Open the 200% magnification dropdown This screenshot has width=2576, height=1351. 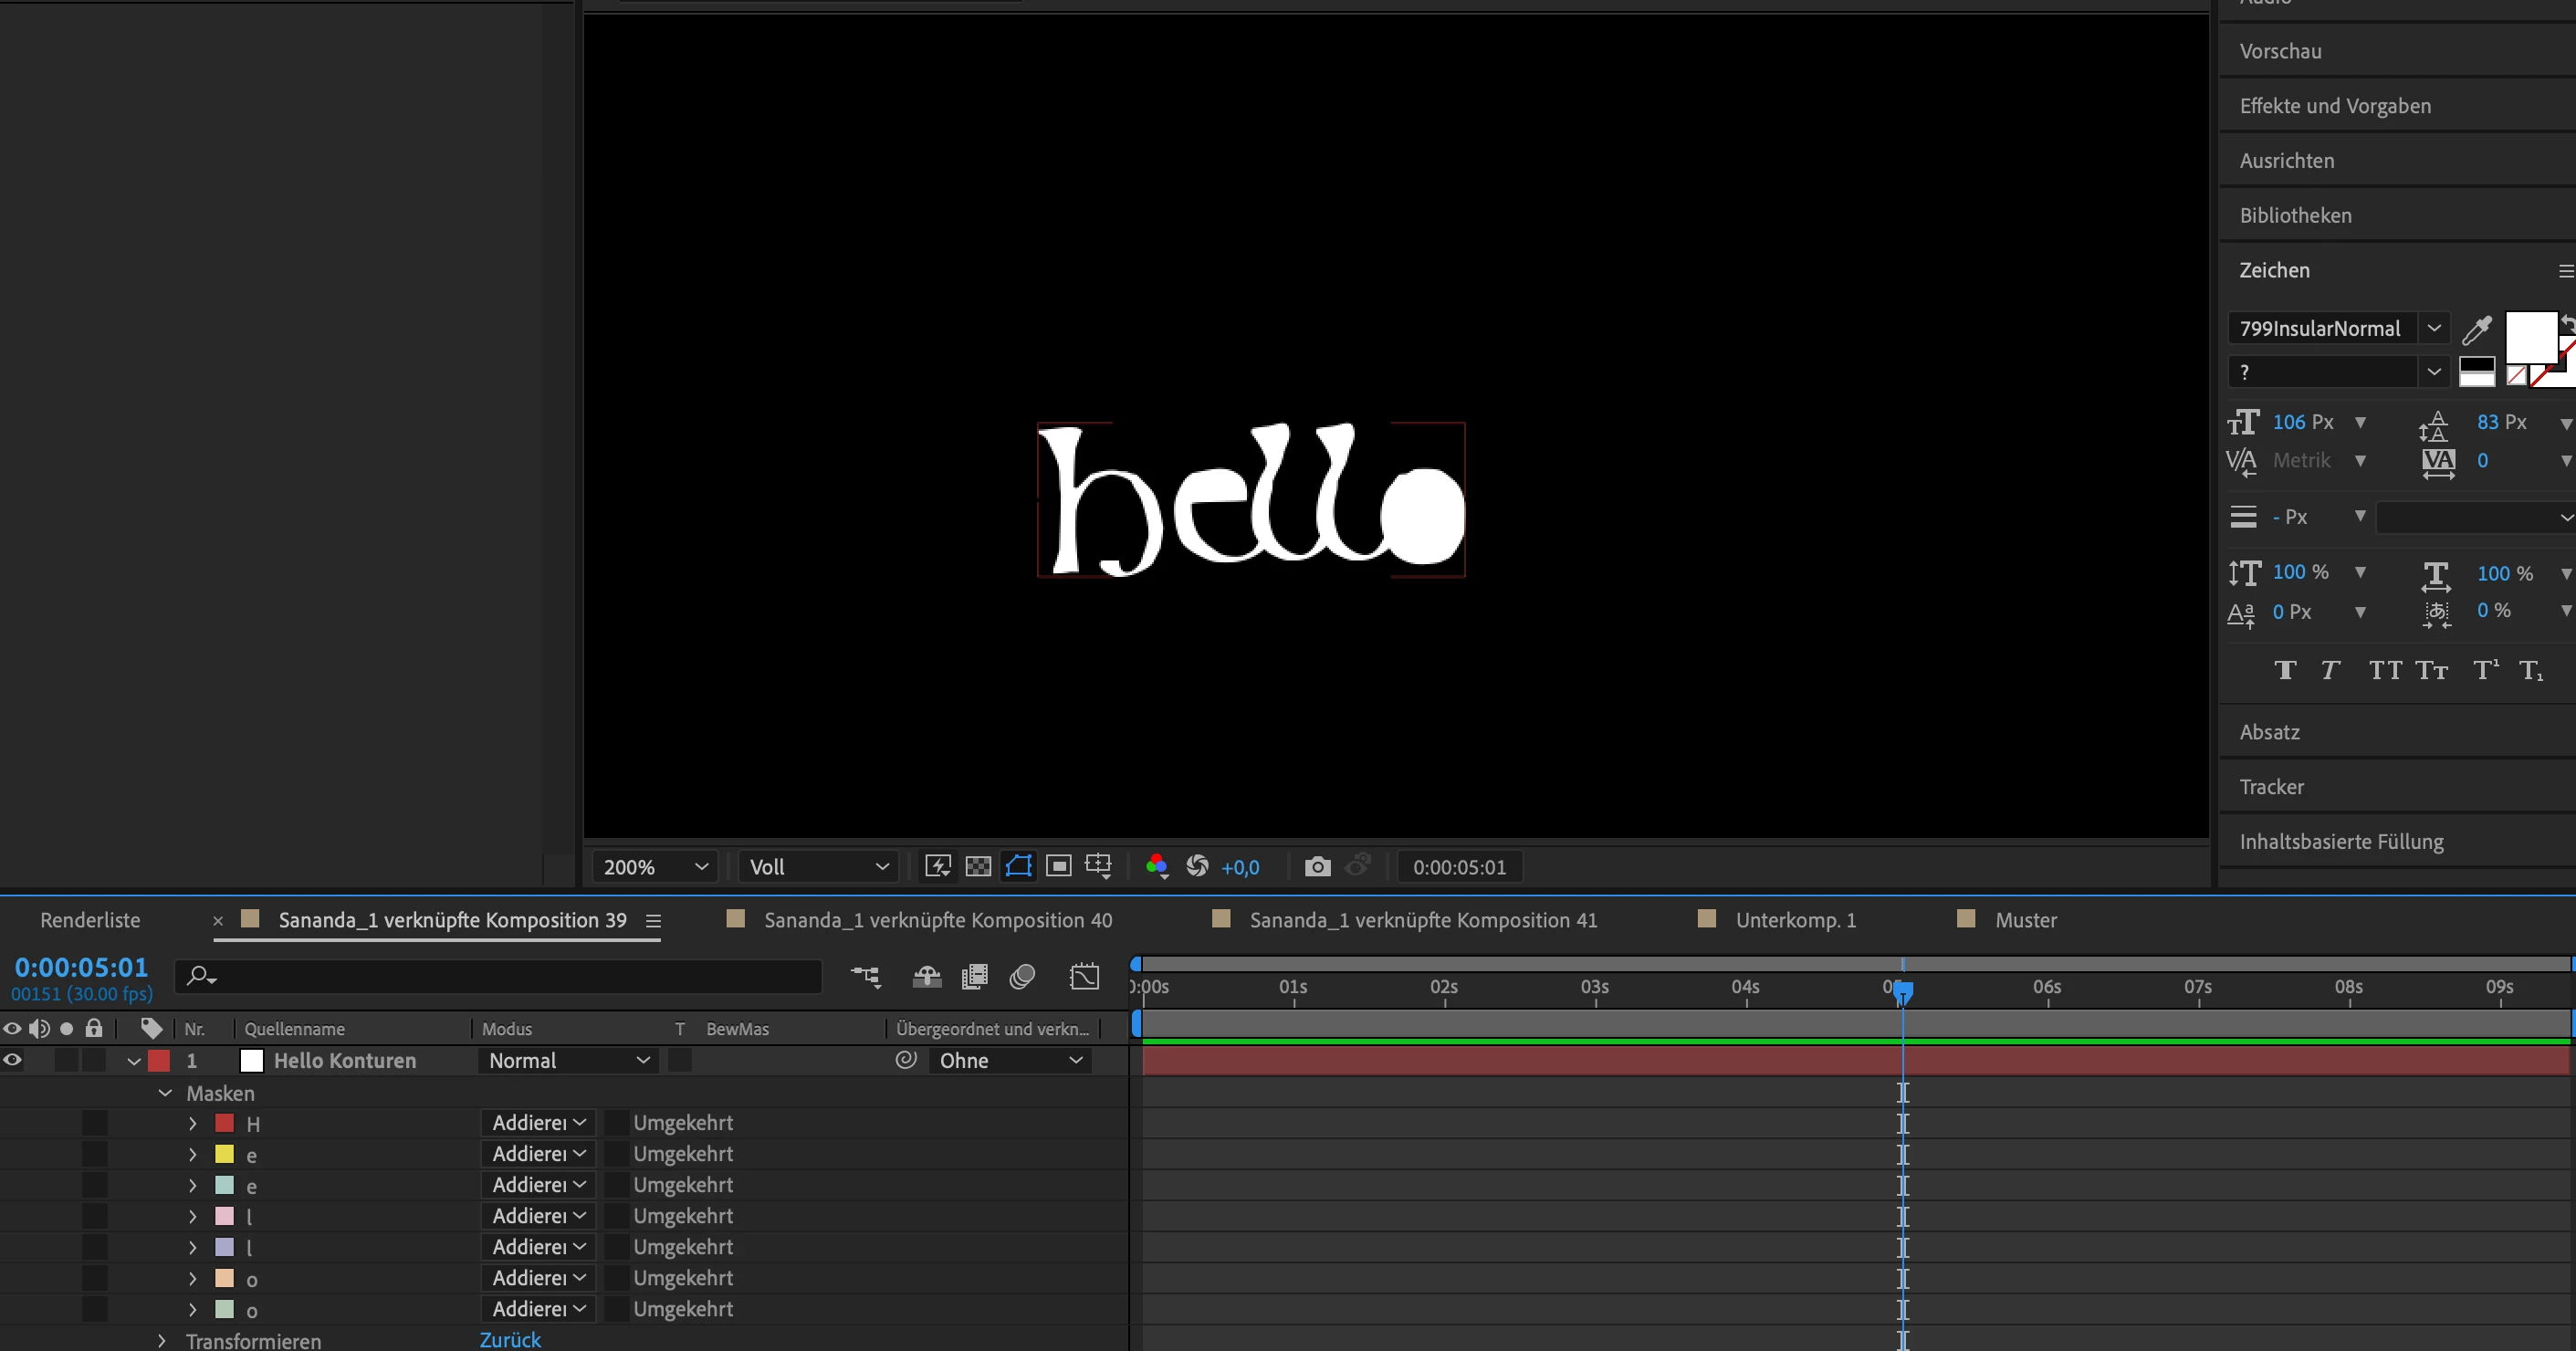pos(655,866)
